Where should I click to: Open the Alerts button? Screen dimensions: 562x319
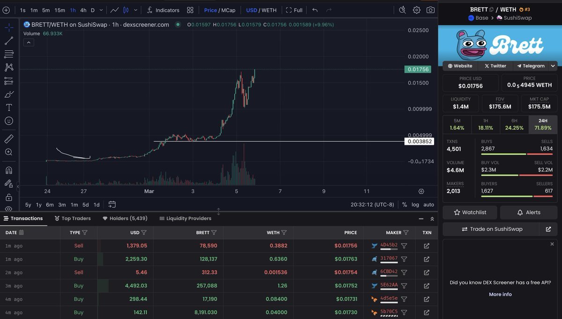[528, 212]
